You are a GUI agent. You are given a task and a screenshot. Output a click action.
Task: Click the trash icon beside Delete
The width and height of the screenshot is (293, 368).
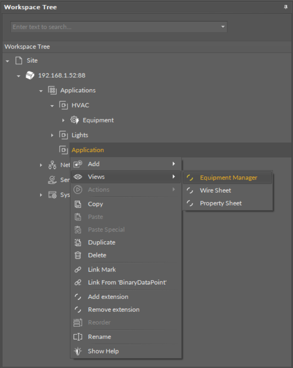(x=78, y=255)
